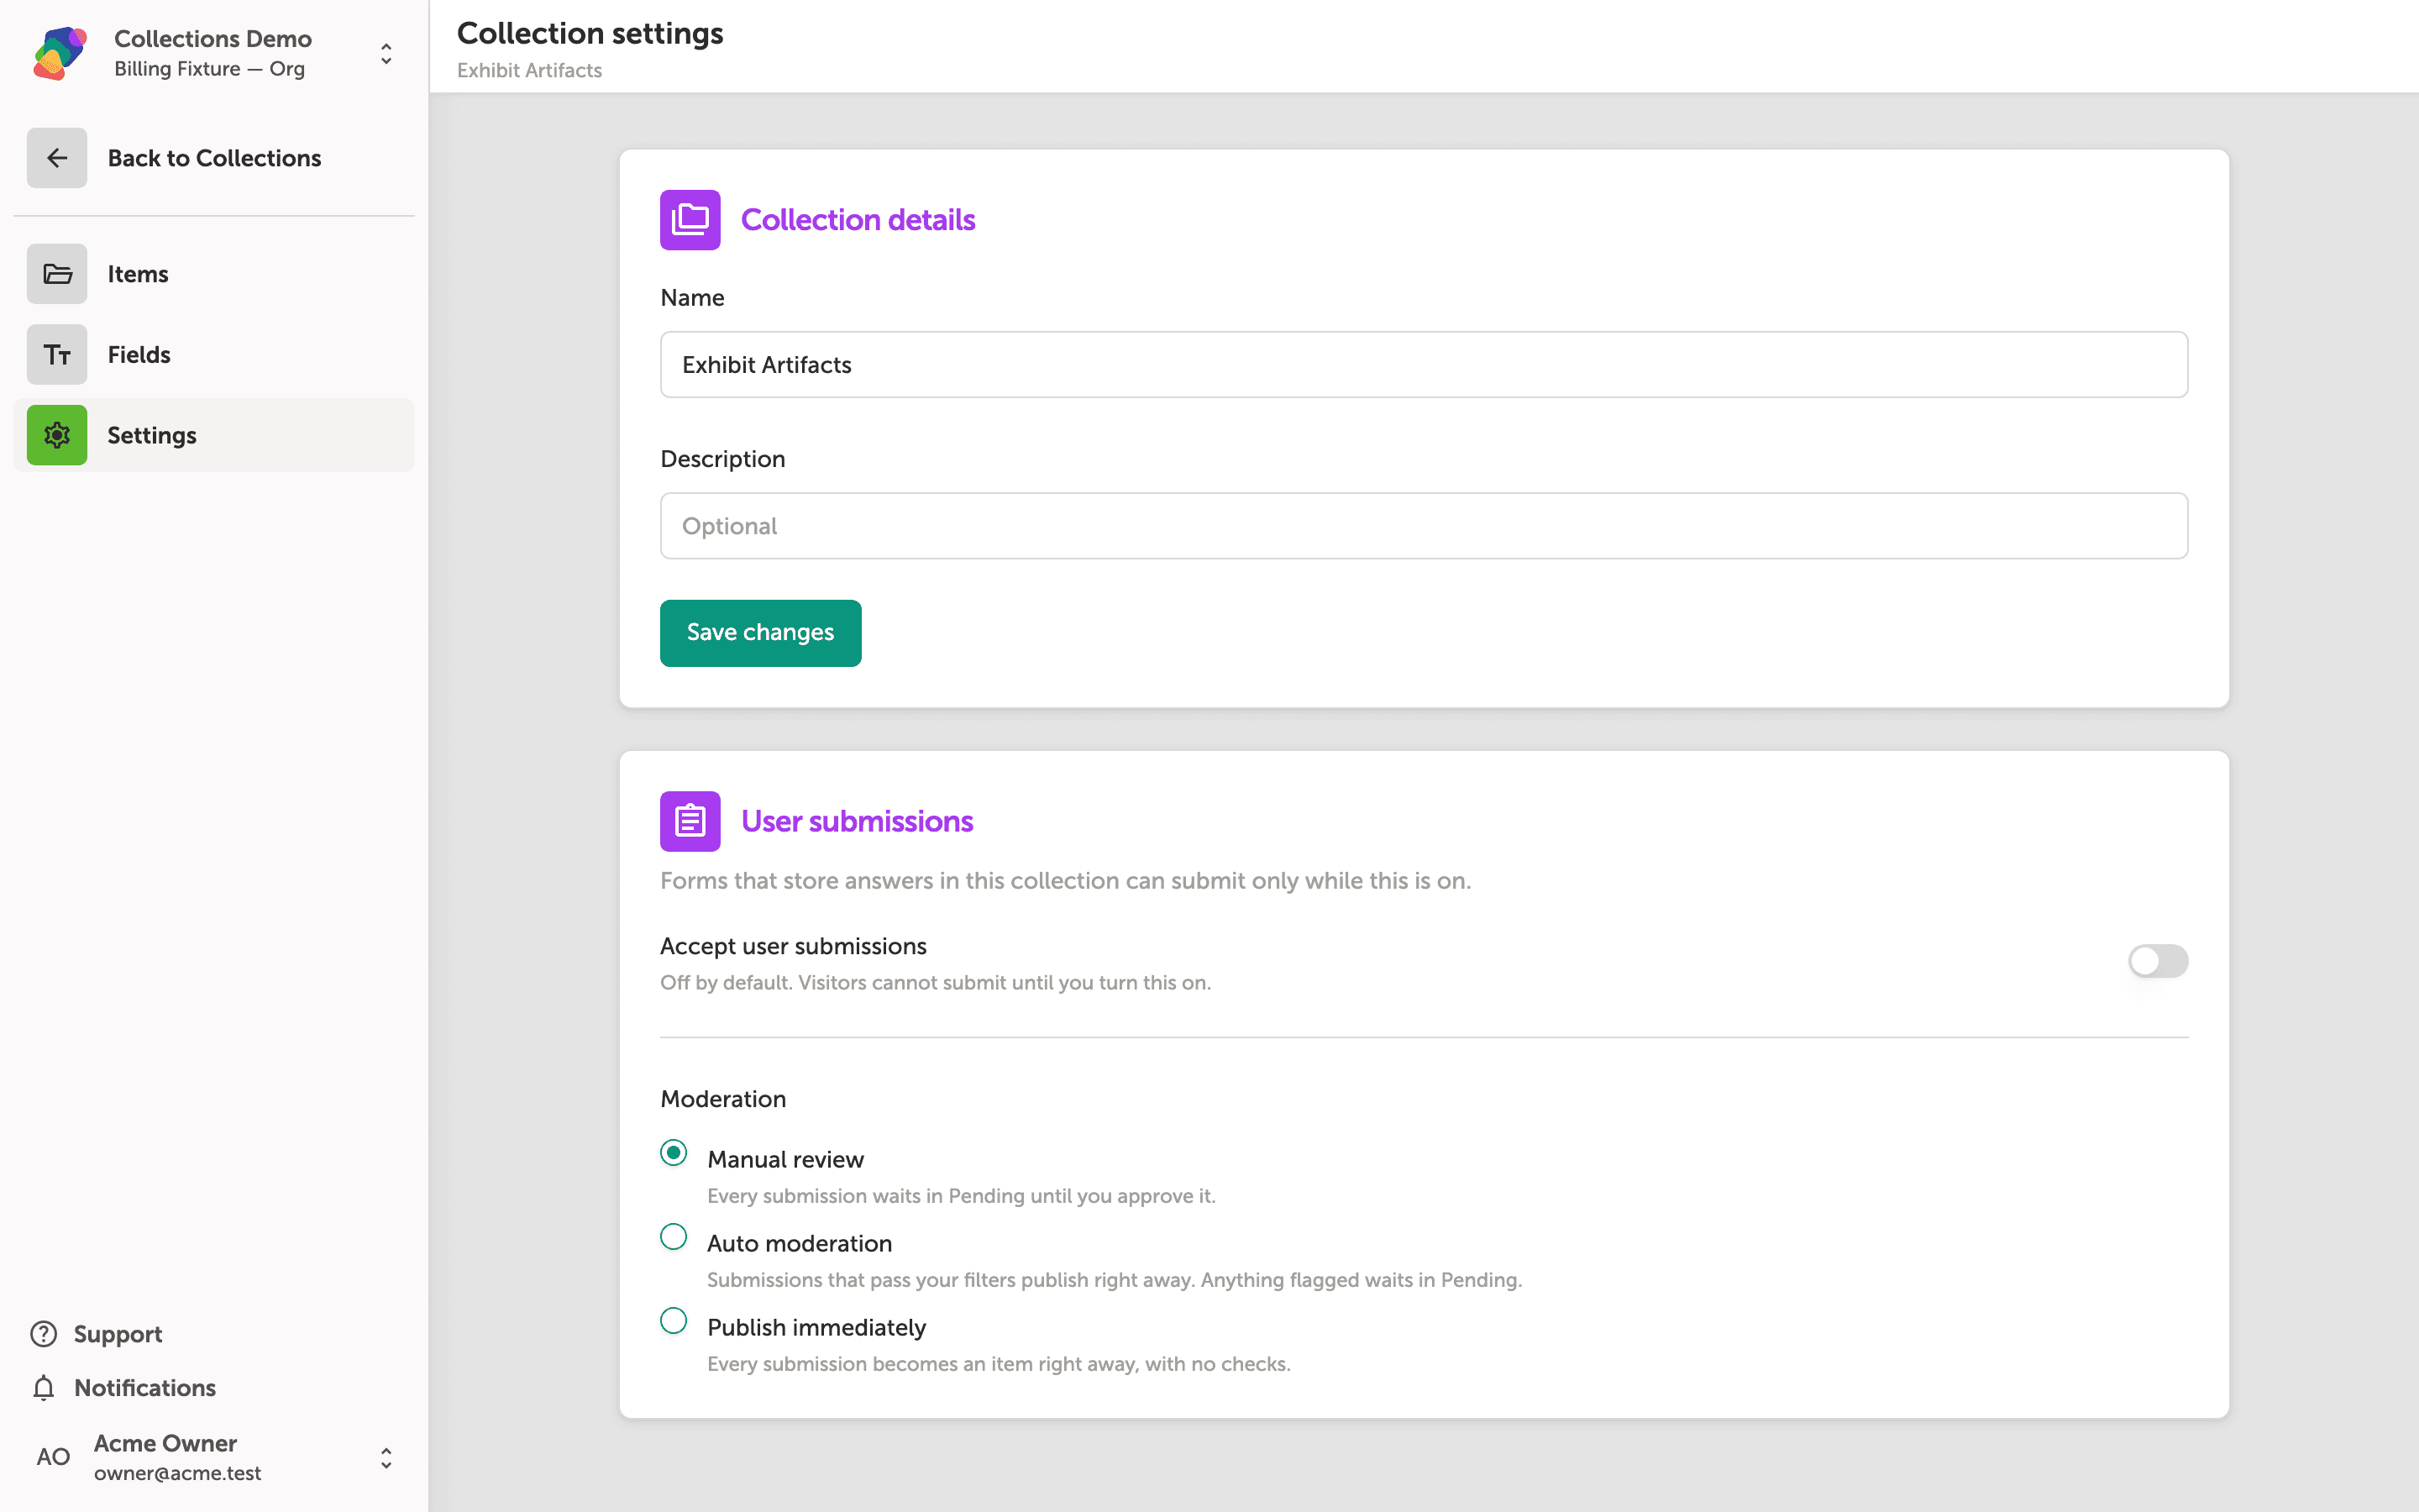2419x1512 pixels.
Task: Click the Auto moderation label text
Action: pyautogui.click(x=800, y=1243)
